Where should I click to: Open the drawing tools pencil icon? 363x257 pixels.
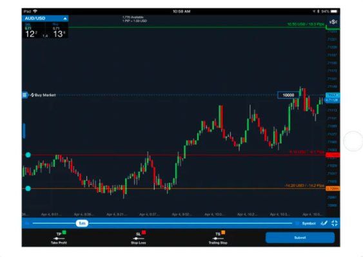[324, 224]
